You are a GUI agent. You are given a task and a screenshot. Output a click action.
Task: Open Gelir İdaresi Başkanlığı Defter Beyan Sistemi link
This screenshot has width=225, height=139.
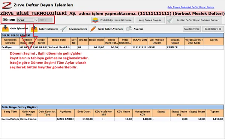tap(191, 7)
